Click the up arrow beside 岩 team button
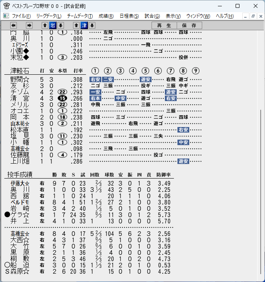 pyautogui.click(x=45, y=25)
